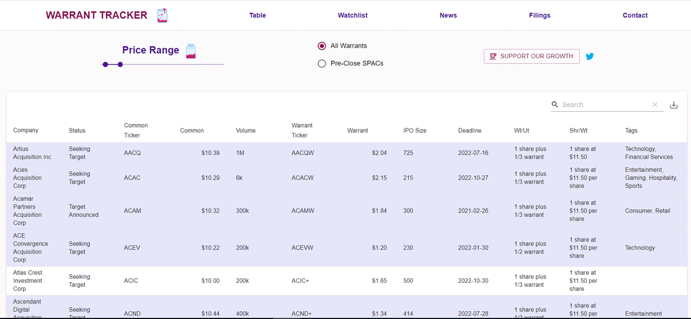Click the AACQ common ticker
This screenshot has height=319, width=691.
pos(132,153)
